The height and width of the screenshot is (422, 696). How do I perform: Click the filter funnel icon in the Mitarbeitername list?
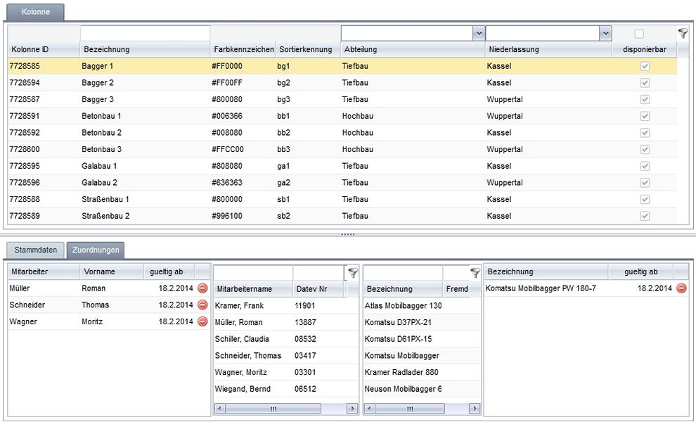352,273
